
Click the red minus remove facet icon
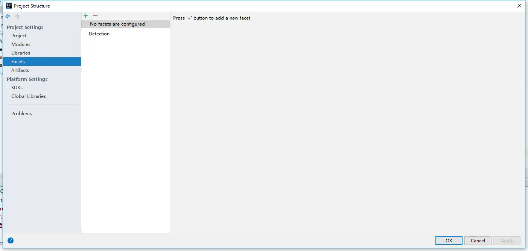point(95,16)
